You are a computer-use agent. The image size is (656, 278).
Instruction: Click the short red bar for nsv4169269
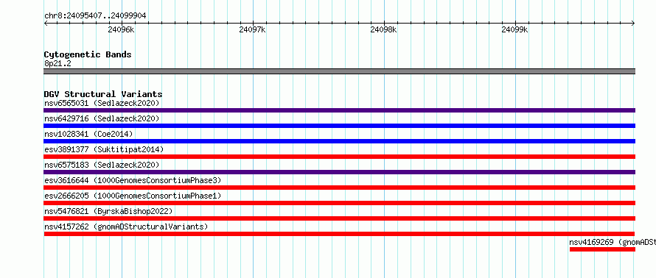click(602, 249)
